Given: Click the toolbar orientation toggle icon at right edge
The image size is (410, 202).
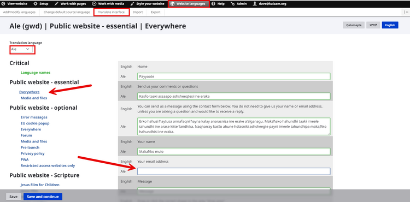Looking at the screenshot, I should click(x=406, y=12).
